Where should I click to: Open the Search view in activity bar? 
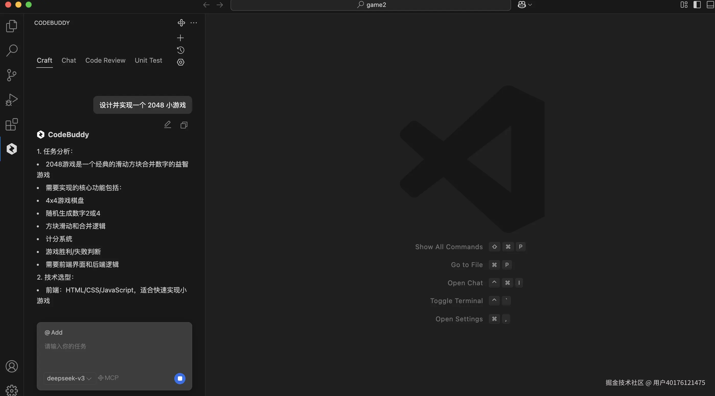pos(11,51)
